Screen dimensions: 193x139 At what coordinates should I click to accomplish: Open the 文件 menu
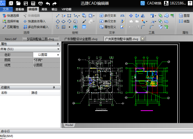point(6,9)
